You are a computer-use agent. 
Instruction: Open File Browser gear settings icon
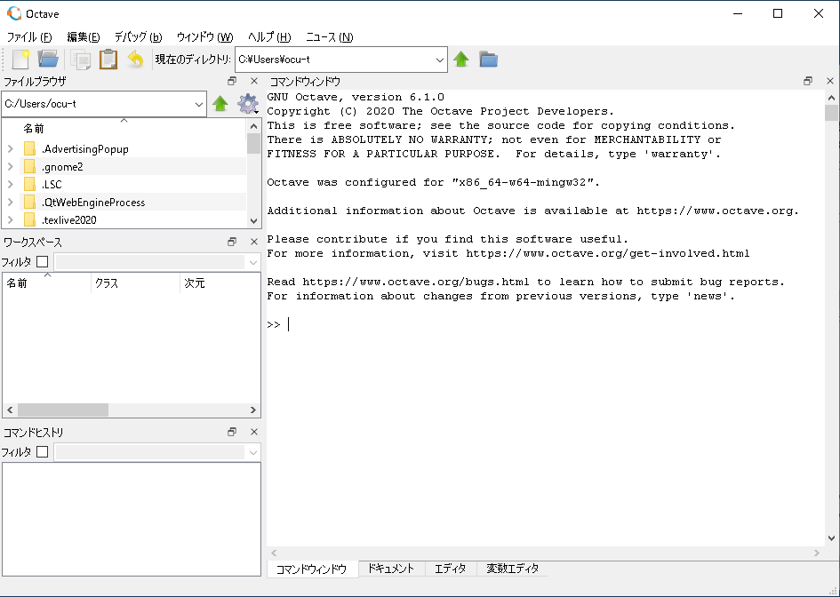point(247,104)
